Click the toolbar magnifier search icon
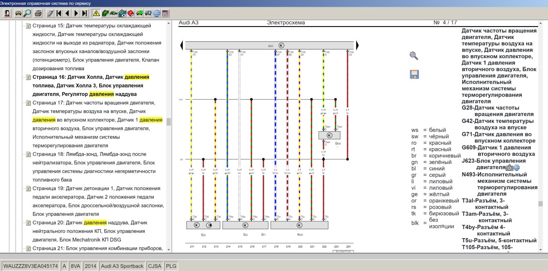 tap(27, 13)
